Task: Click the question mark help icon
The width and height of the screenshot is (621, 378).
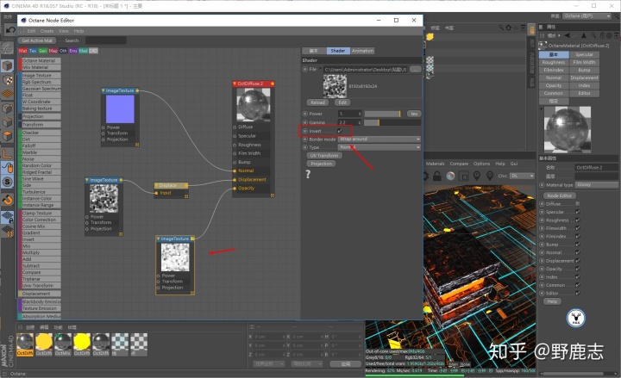Action: [308, 174]
